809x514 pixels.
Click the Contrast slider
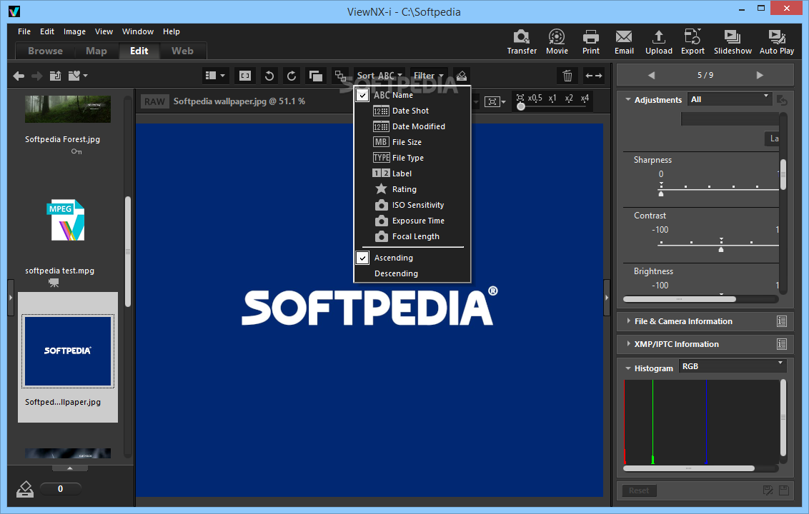720,244
